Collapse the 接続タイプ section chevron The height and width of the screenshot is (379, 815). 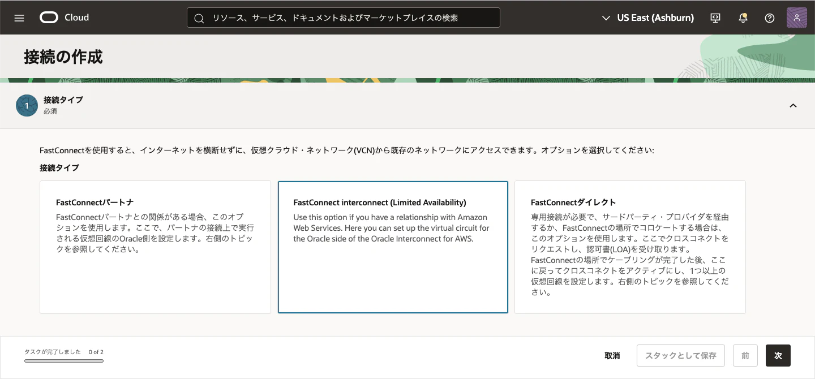click(793, 105)
